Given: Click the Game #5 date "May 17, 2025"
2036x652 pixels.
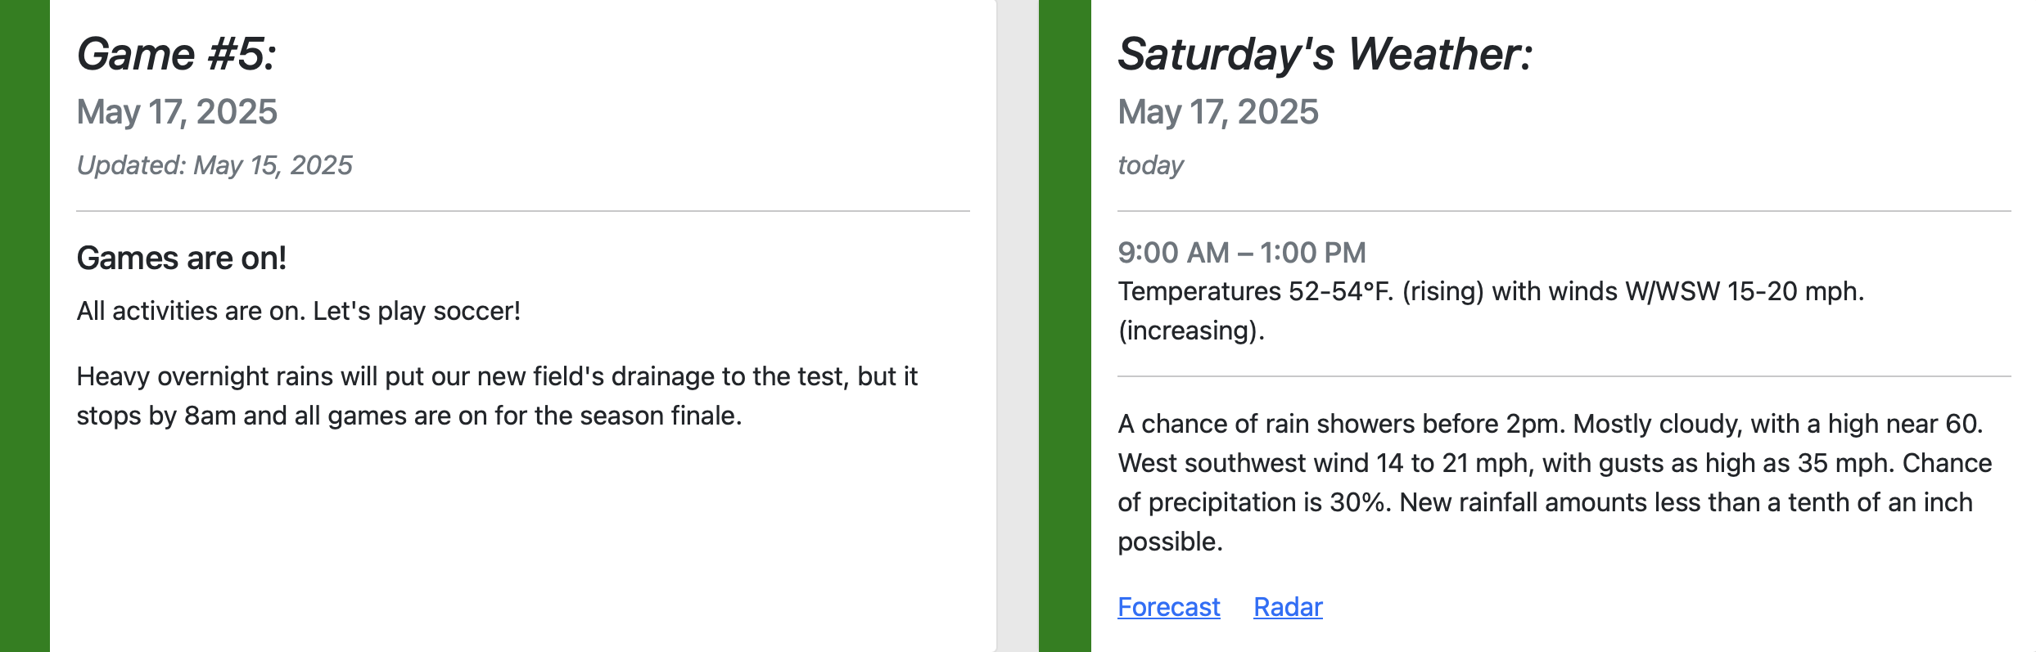Looking at the screenshot, I should (177, 112).
